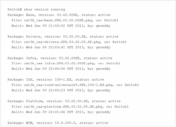176x127 pixels.
Task: Click the 'Package: Infra' line
Action: click(x=60, y=58)
